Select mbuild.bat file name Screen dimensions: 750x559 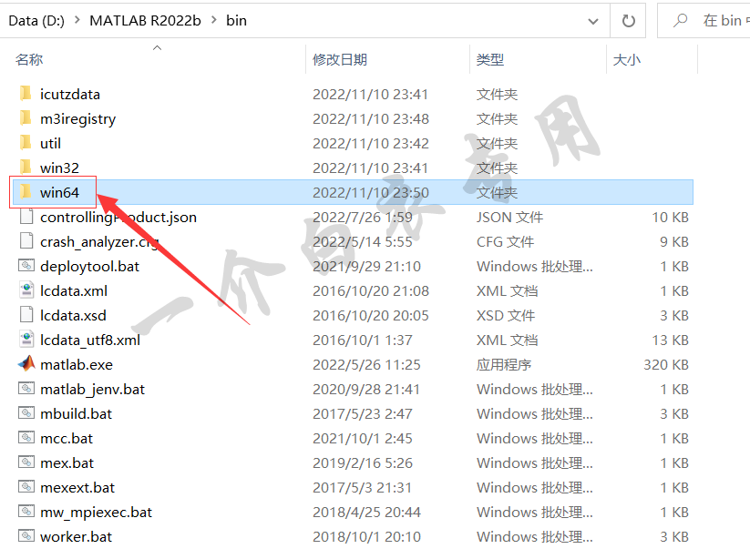click(x=76, y=413)
